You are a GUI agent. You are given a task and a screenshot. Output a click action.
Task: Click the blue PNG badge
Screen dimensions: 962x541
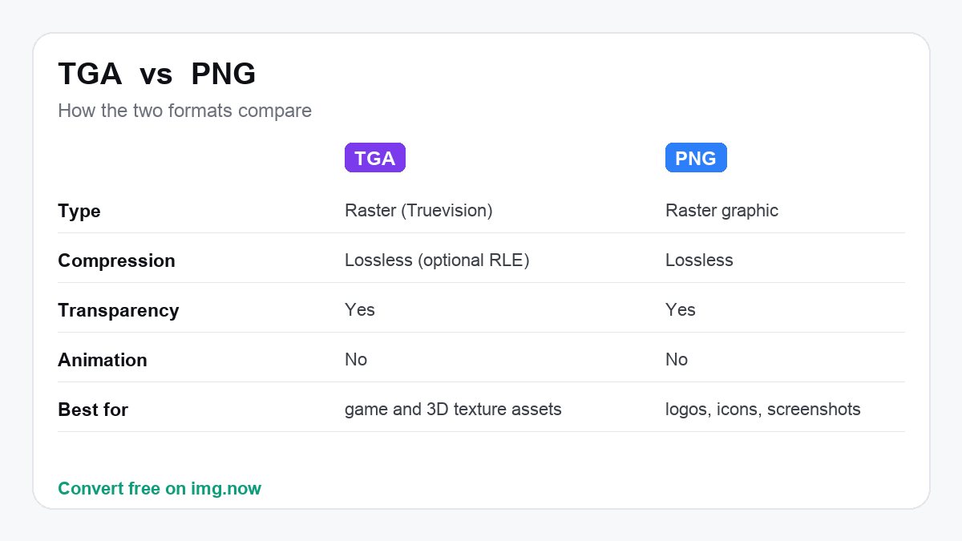[x=696, y=158]
